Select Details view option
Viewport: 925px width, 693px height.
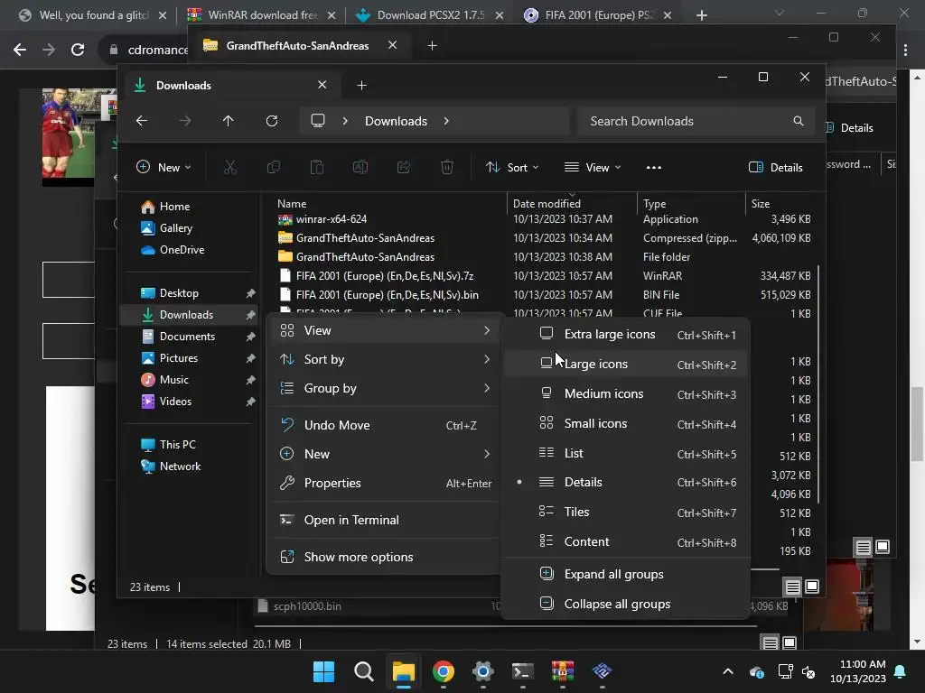625,482
